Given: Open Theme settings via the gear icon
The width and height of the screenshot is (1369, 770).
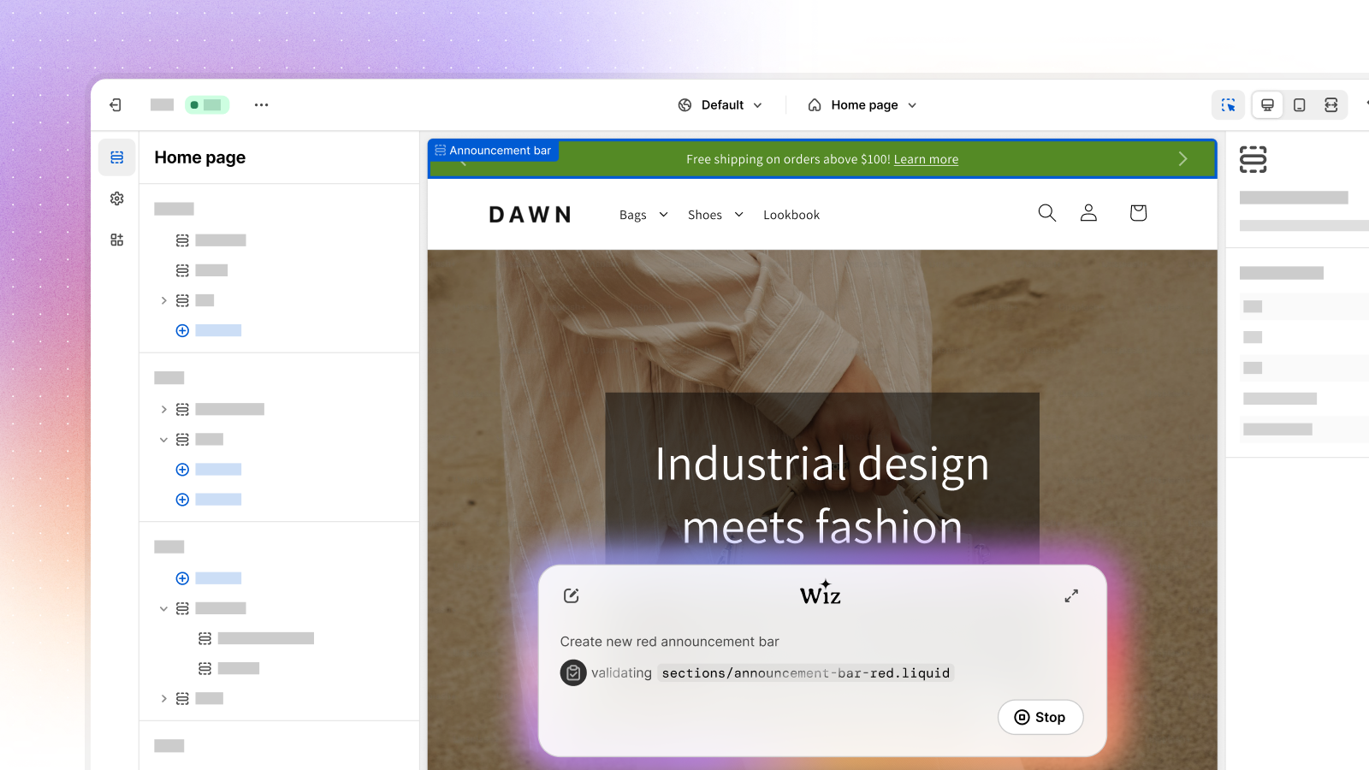Looking at the screenshot, I should (116, 198).
